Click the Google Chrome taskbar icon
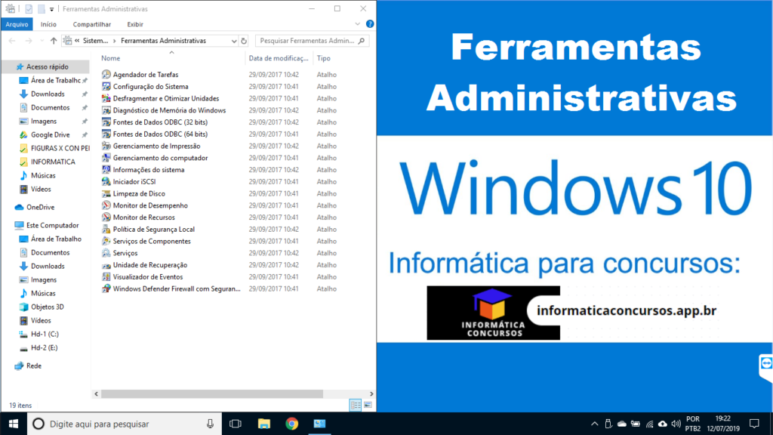Image resolution: width=773 pixels, height=435 pixels. 292,424
